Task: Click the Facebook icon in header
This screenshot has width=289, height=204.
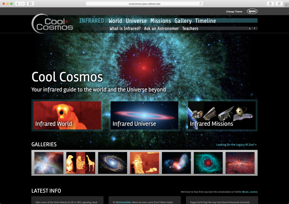Action: (x=255, y=28)
